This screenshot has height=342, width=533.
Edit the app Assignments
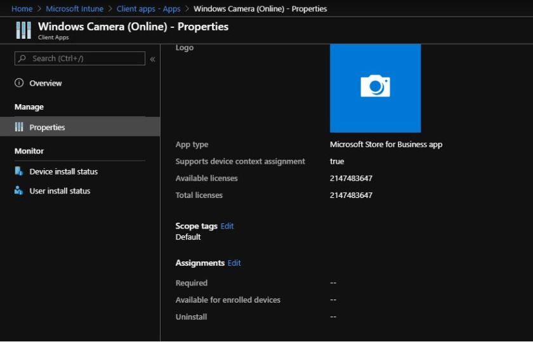234,263
